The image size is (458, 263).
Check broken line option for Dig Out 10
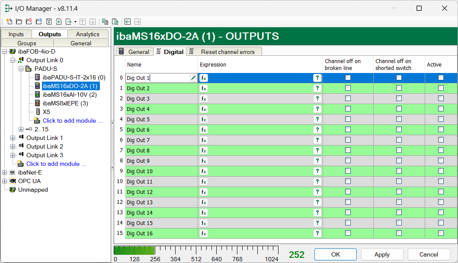348,171
